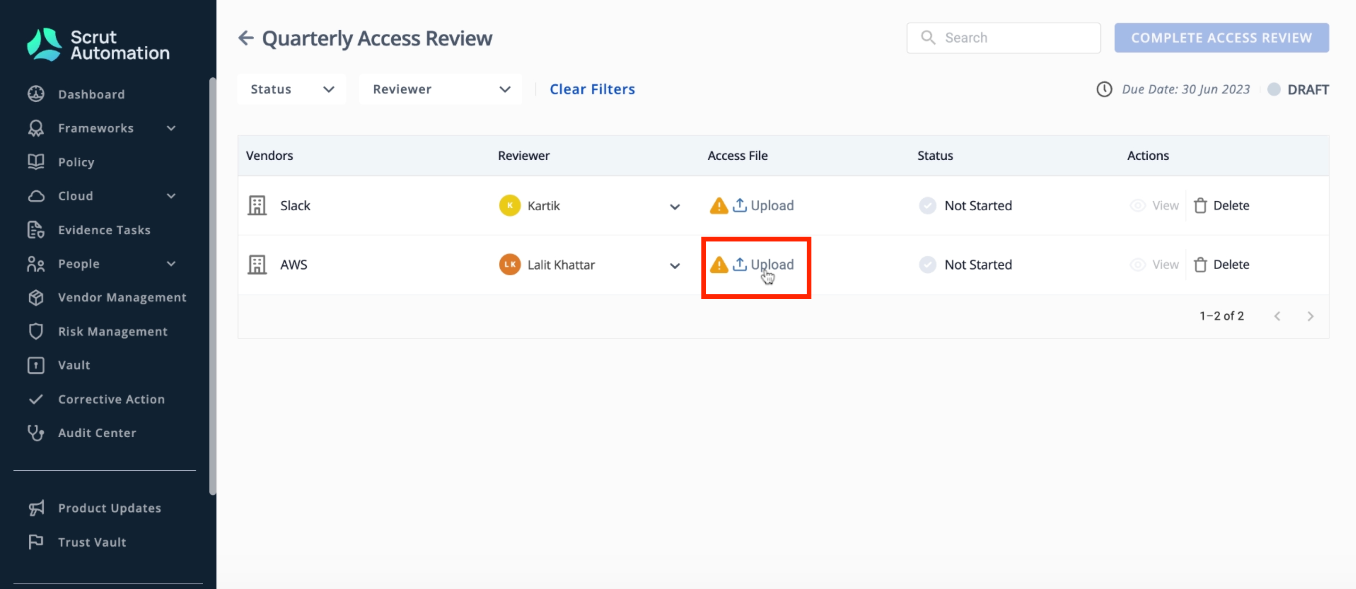Screen dimensions: 1356x589
Task: Click AWS's Not Started status circle
Action: 927,264
